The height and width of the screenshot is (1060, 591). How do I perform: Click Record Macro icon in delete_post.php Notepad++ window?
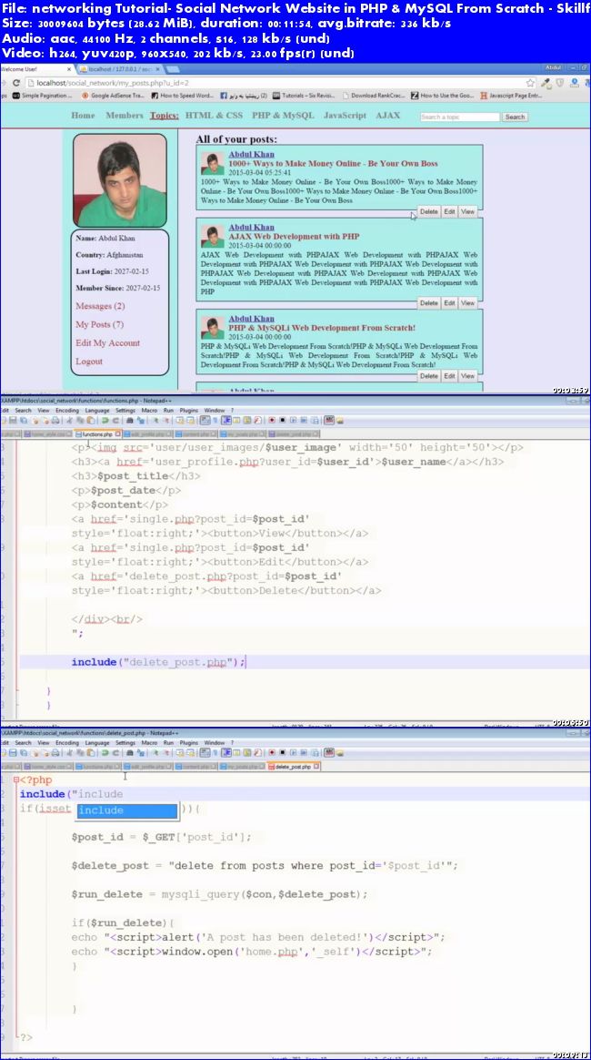273,751
